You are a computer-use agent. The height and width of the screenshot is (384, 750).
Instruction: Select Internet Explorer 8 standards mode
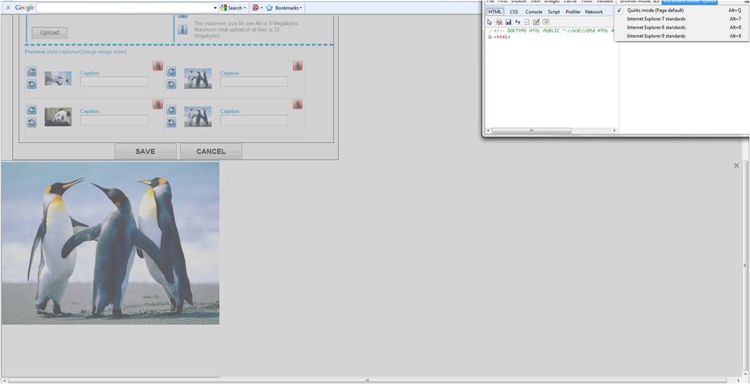pos(681,27)
